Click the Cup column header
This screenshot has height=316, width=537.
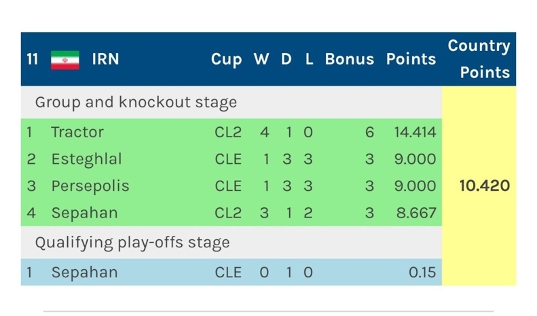(226, 60)
